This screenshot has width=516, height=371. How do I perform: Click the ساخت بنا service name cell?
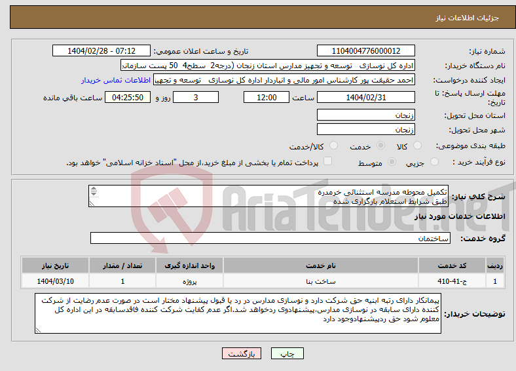[x=321, y=281]
